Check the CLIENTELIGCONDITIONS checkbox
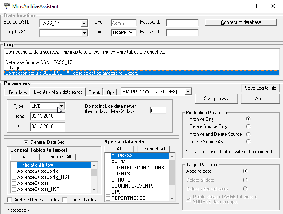 (108, 168)
